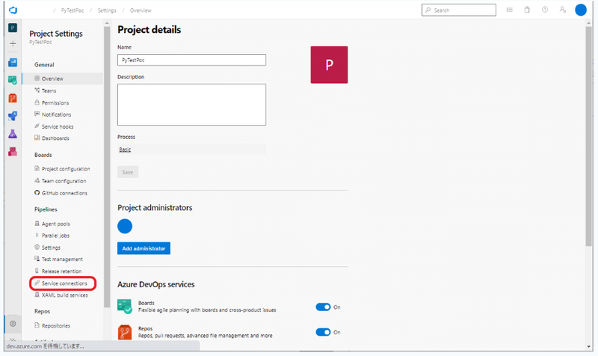The height and width of the screenshot is (356, 598).
Task: Click the project administrator avatar circle
Action: (125, 227)
